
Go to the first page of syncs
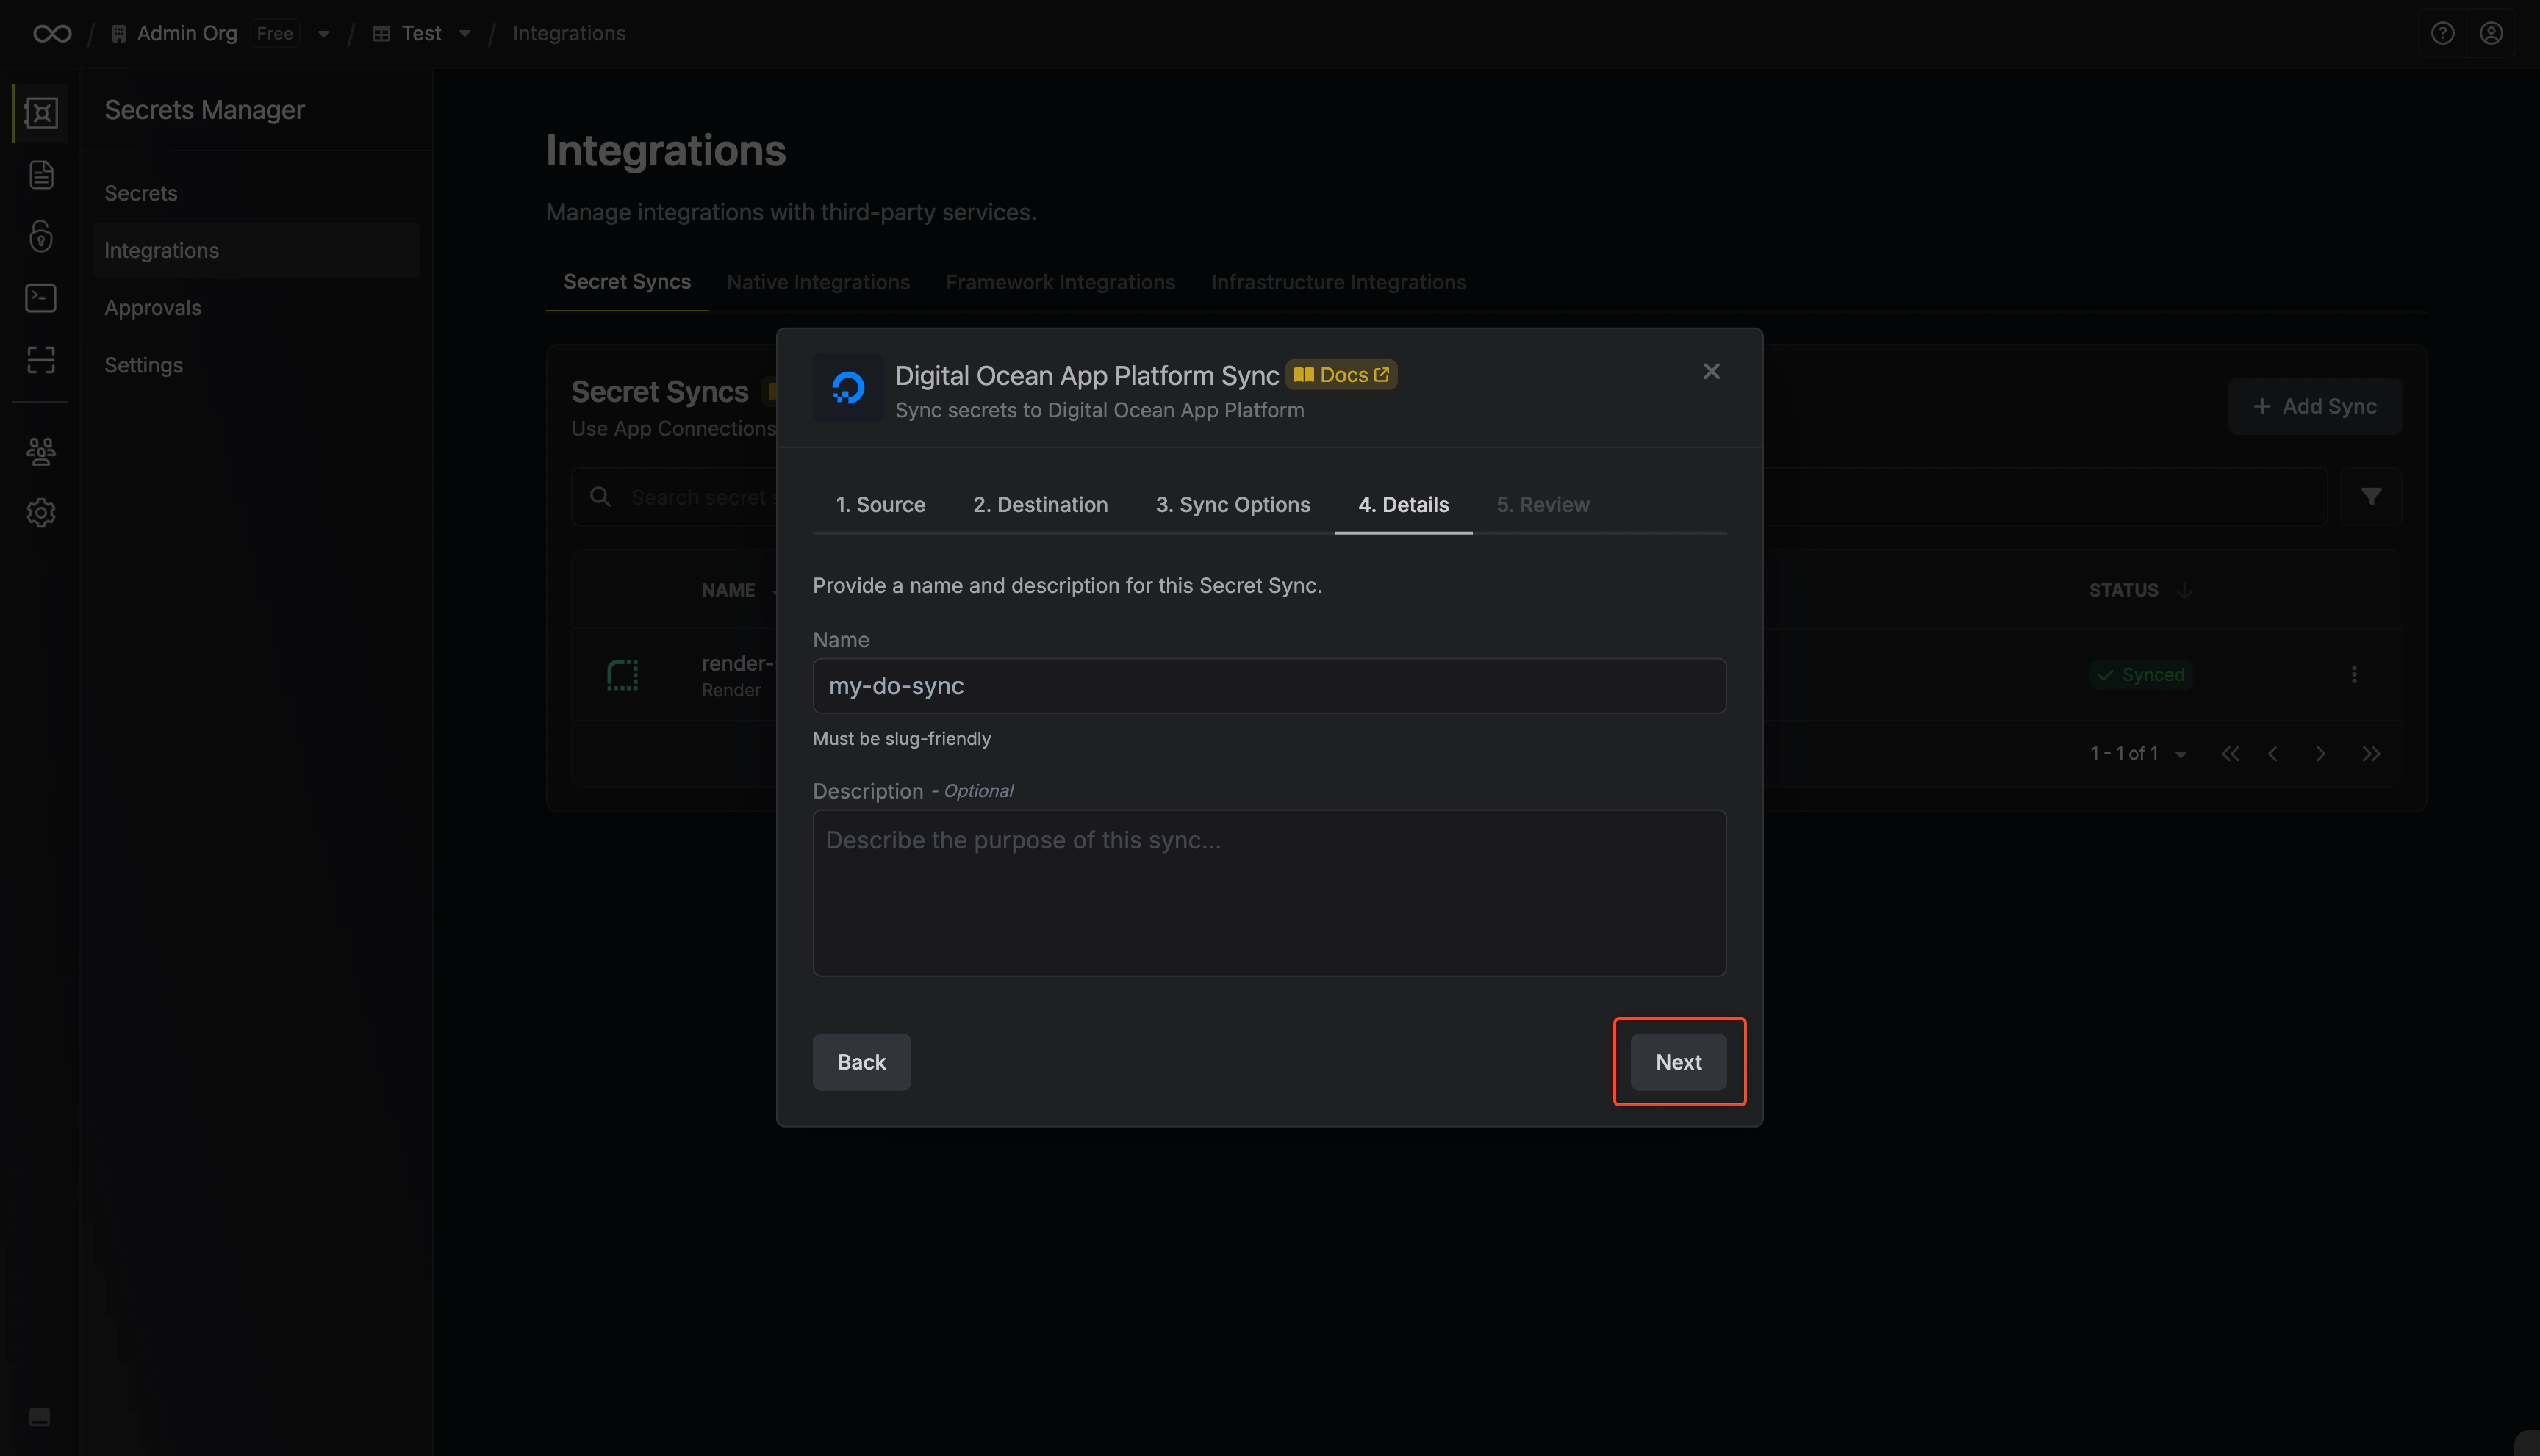pyautogui.click(x=2230, y=754)
